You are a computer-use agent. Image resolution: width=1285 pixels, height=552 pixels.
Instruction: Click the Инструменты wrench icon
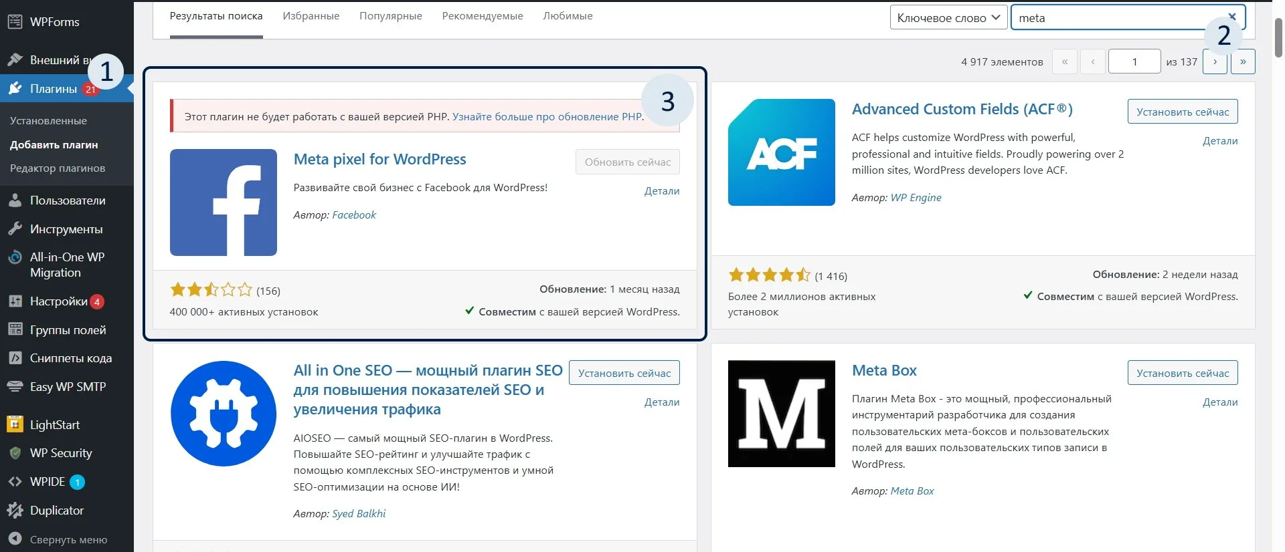tap(15, 229)
